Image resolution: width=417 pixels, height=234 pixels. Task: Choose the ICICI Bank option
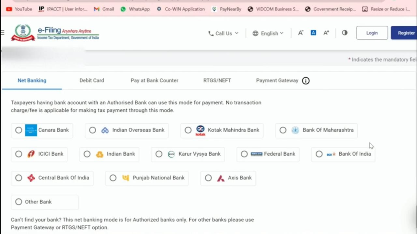(19, 154)
